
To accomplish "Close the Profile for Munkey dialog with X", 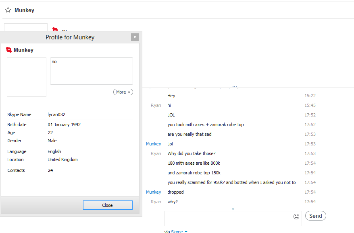I will tap(135, 37).
